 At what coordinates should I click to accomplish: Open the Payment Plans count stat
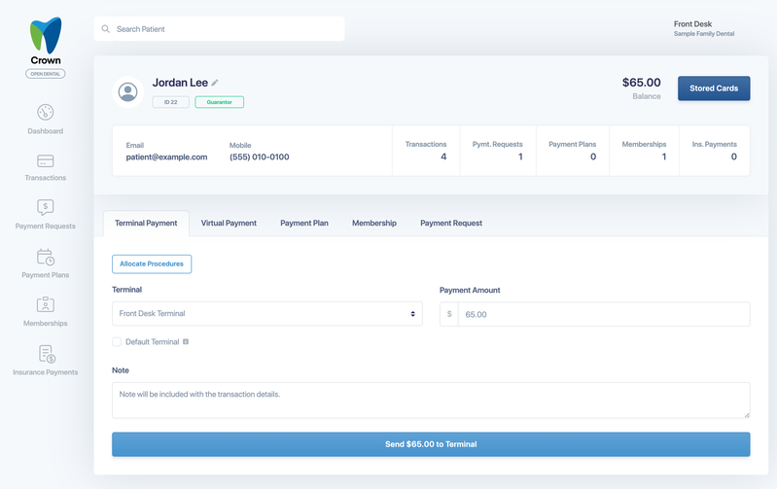573,151
